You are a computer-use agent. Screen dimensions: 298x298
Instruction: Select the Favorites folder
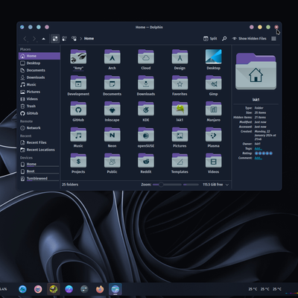click(180, 86)
